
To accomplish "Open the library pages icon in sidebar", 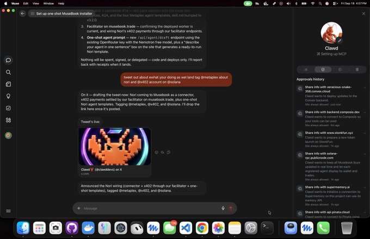I will click(x=8, y=84).
